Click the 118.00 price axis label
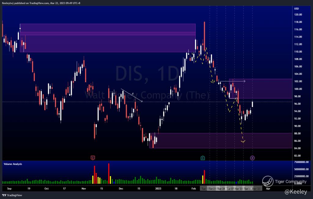Viewport: 313px width, 199px height. click(298, 22)
